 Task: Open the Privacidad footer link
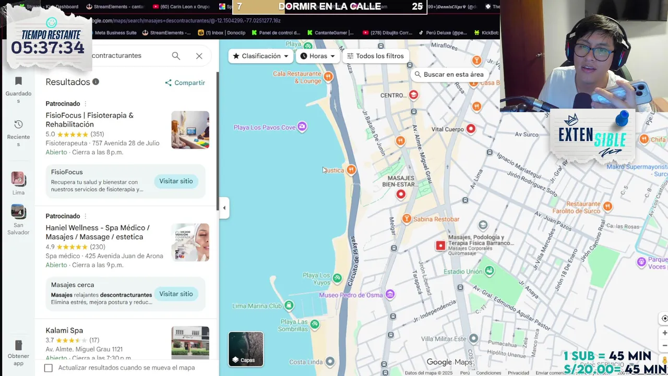click(x=518, y=373)
